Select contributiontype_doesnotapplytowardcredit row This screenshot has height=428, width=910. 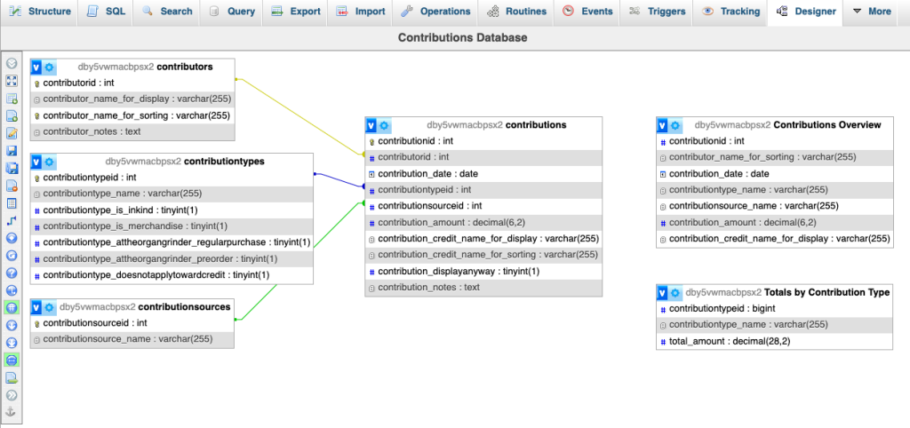(172, 275)
